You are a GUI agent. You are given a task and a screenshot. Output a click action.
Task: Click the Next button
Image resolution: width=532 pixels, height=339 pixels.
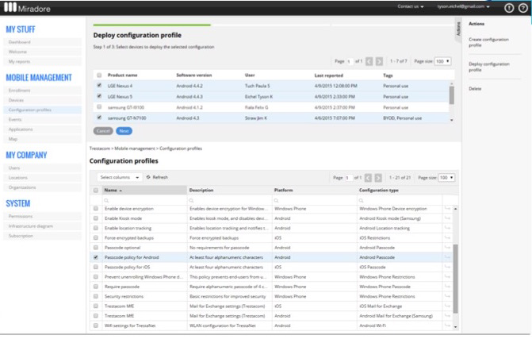(124, 130)
